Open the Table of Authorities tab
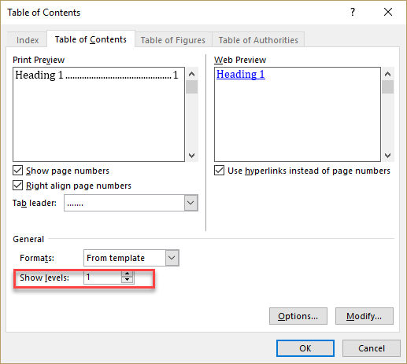Viewport: 407px width, 364px height. [258, 40]
